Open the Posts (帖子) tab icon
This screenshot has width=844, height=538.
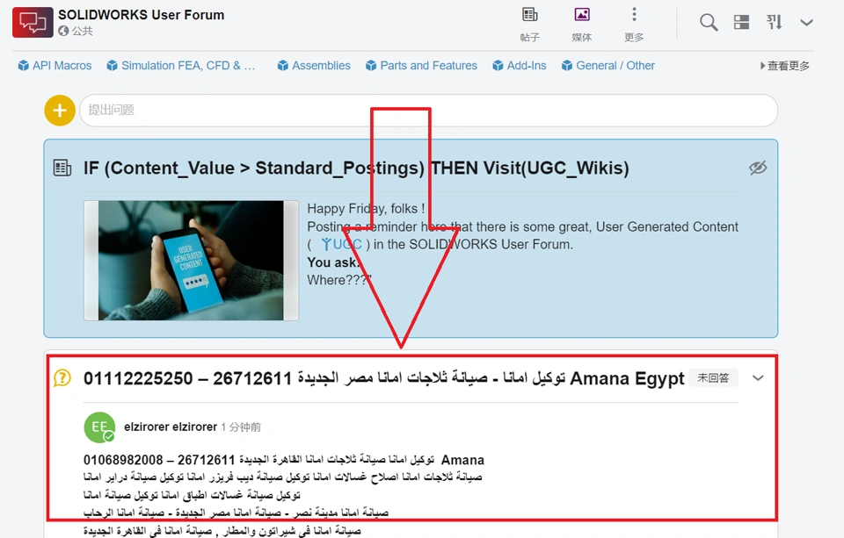[529, 15]
